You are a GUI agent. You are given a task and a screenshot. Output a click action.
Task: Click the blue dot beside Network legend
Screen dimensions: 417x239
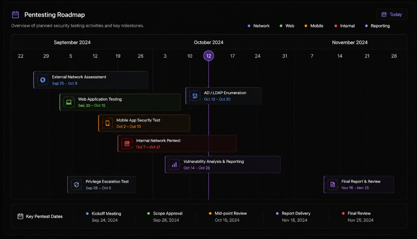click(249, 26)
